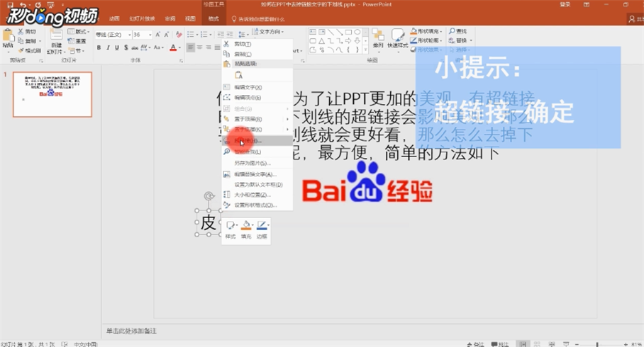Click the mini toolbar Style (样式) icon
This screenshot has width=644, height=347.
[x=231, y=225]
